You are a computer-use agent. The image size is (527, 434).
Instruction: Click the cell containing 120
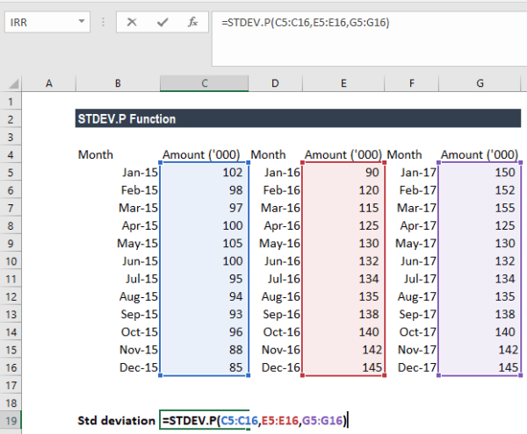pyautogui.click(x=343, y=190)
